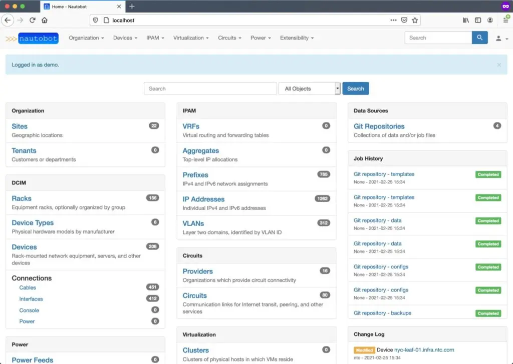513x364 pixels.
Task: Open the VRFs link
Action: click(191, 126)
